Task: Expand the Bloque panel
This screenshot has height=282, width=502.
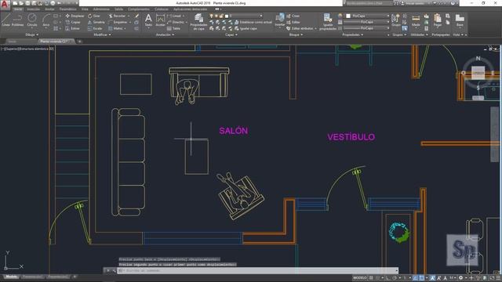Action: (296, 34)
